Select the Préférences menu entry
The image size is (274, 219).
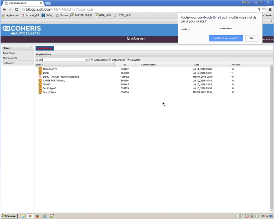(9, 63)
